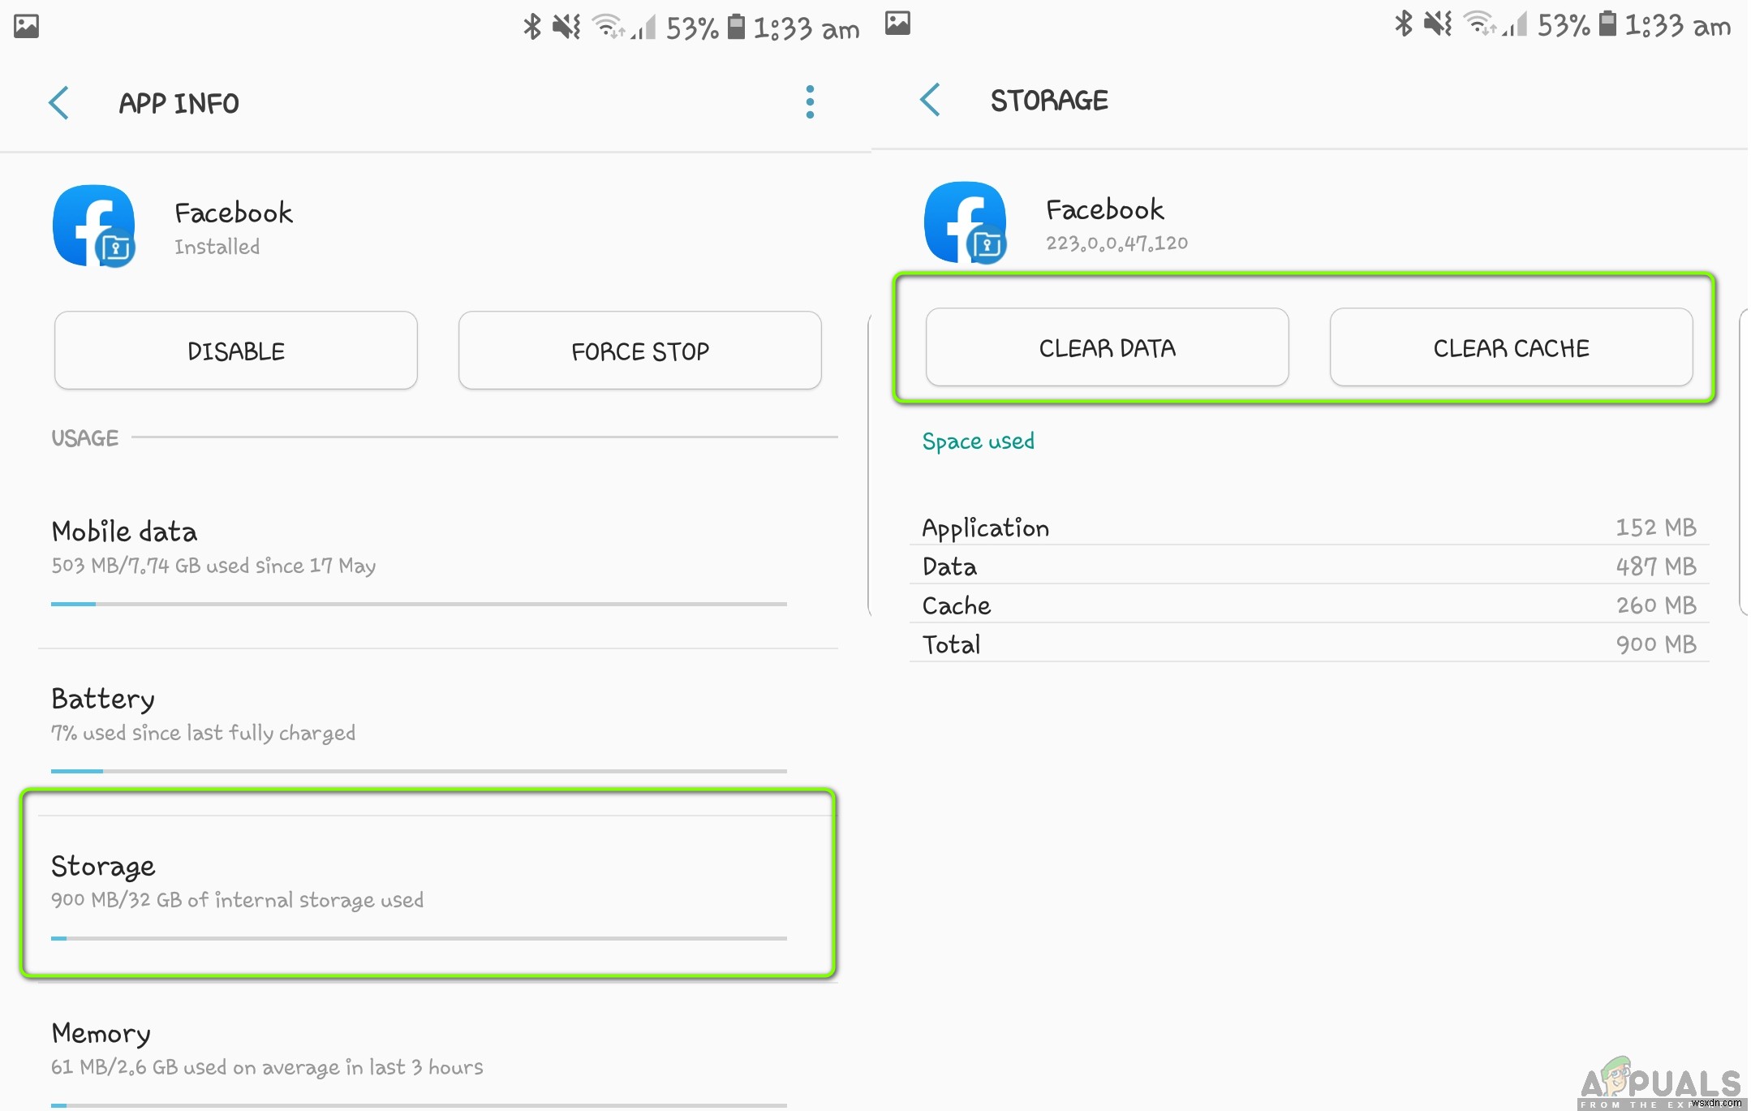1751x1111 pixels.
Task: Tap FORCE STOP to halt Facebook
Action: (x=639, y=350)
